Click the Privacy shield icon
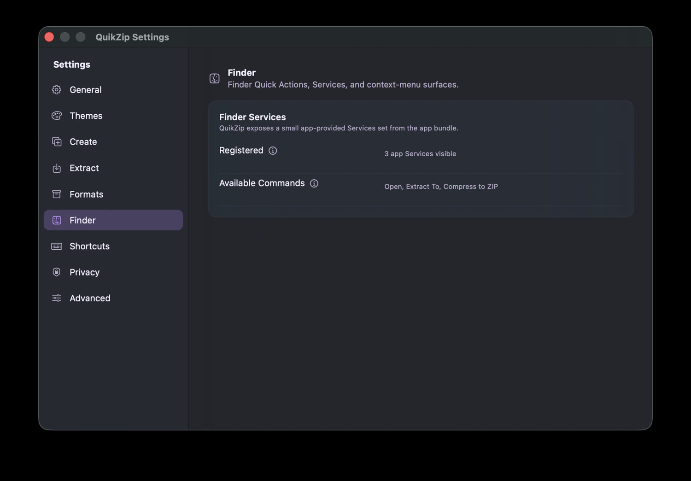The height and width of the screenshot is (481, 691). (57, 272)
